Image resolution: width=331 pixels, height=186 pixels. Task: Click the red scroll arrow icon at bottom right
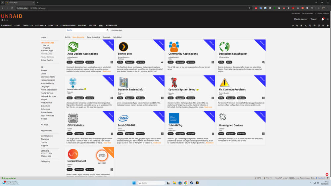pos(327,175)
